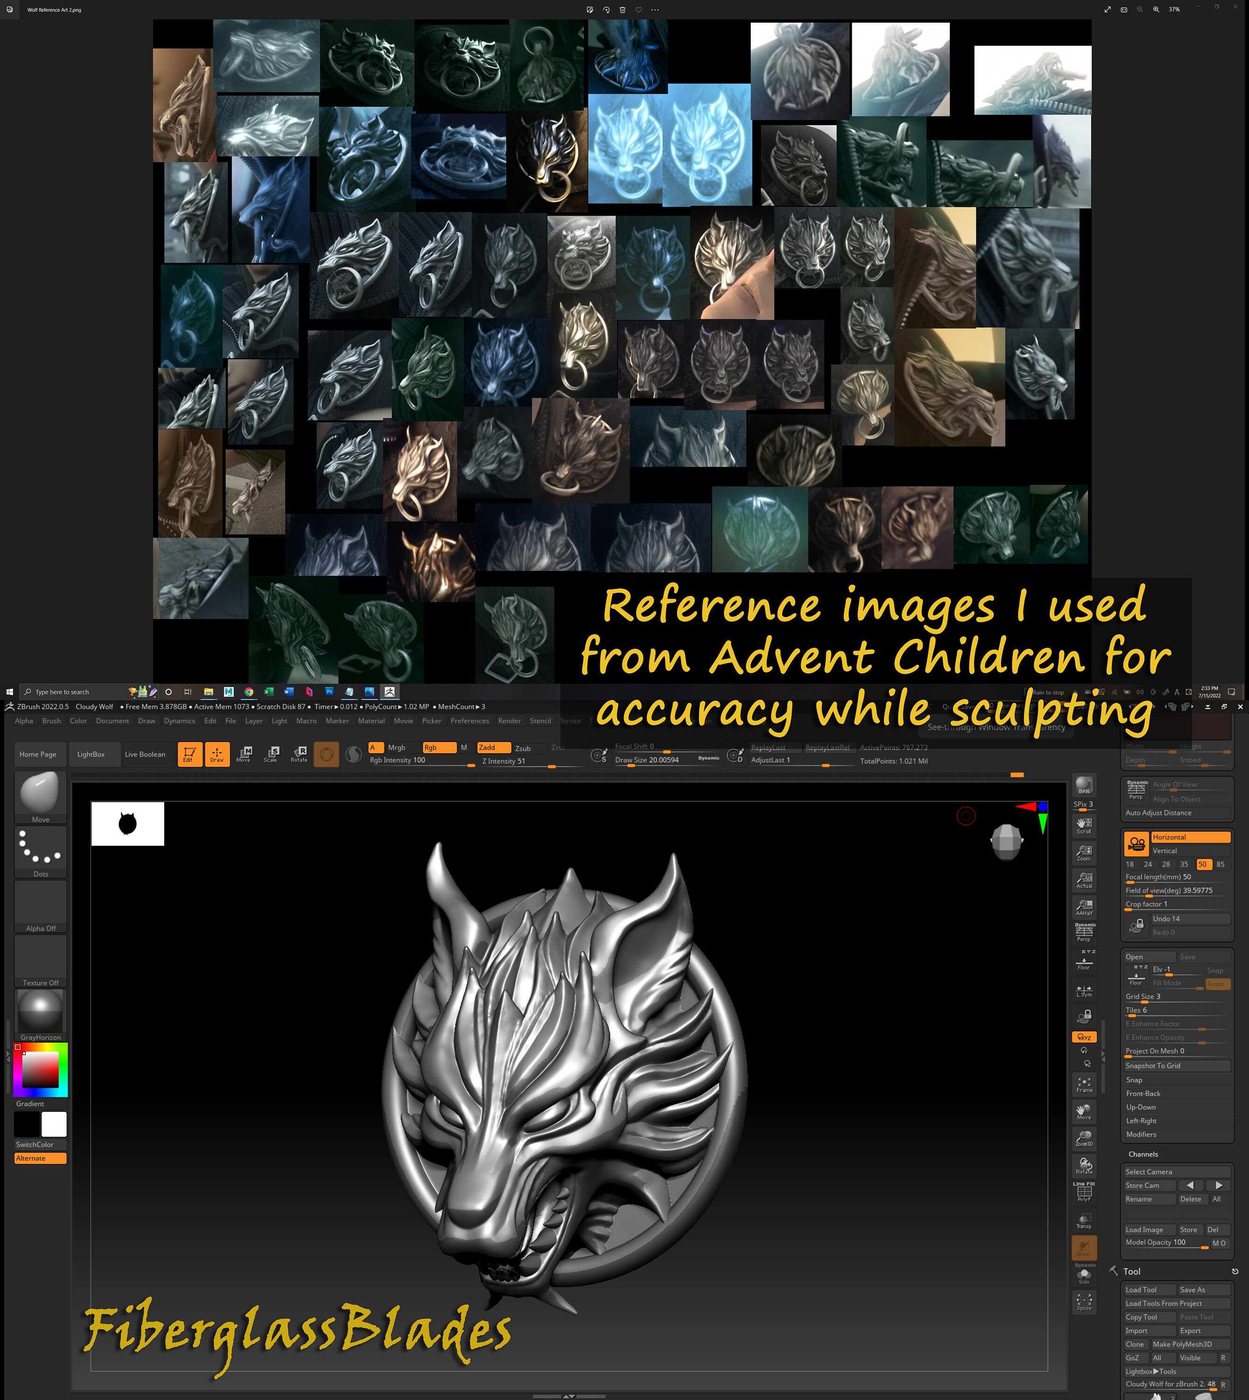Viewport: 1249px width, 1400px height.
Task: Click the Zoom3D icon
Action: tap(1084, 1139)
